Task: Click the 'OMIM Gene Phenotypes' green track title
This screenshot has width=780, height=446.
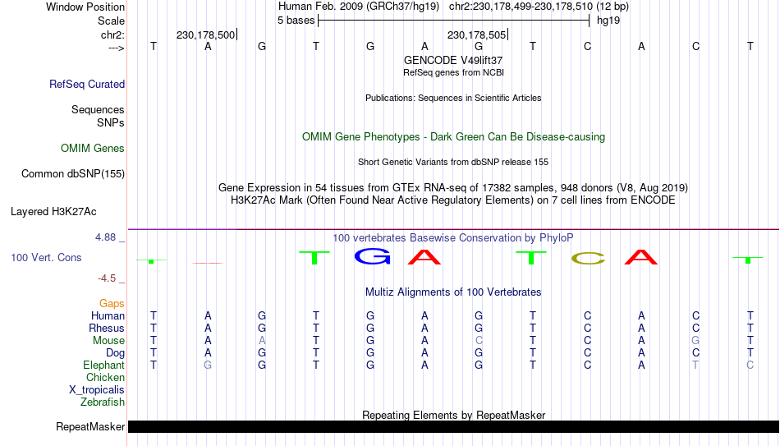Action: [x=453, y=137]
